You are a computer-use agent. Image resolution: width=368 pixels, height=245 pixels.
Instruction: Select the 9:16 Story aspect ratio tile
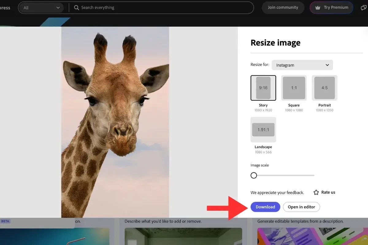pyautogui.click(x=263, y=88)
